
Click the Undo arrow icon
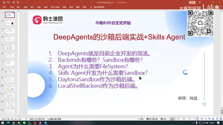tap(8, 2)
